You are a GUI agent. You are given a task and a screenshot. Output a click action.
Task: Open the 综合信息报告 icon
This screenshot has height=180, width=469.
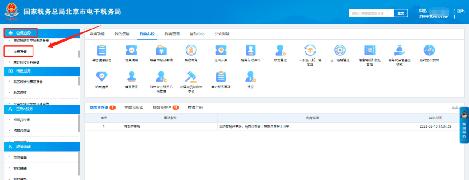point(101,50)
